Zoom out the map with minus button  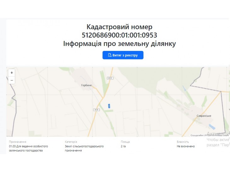point(12,80)
